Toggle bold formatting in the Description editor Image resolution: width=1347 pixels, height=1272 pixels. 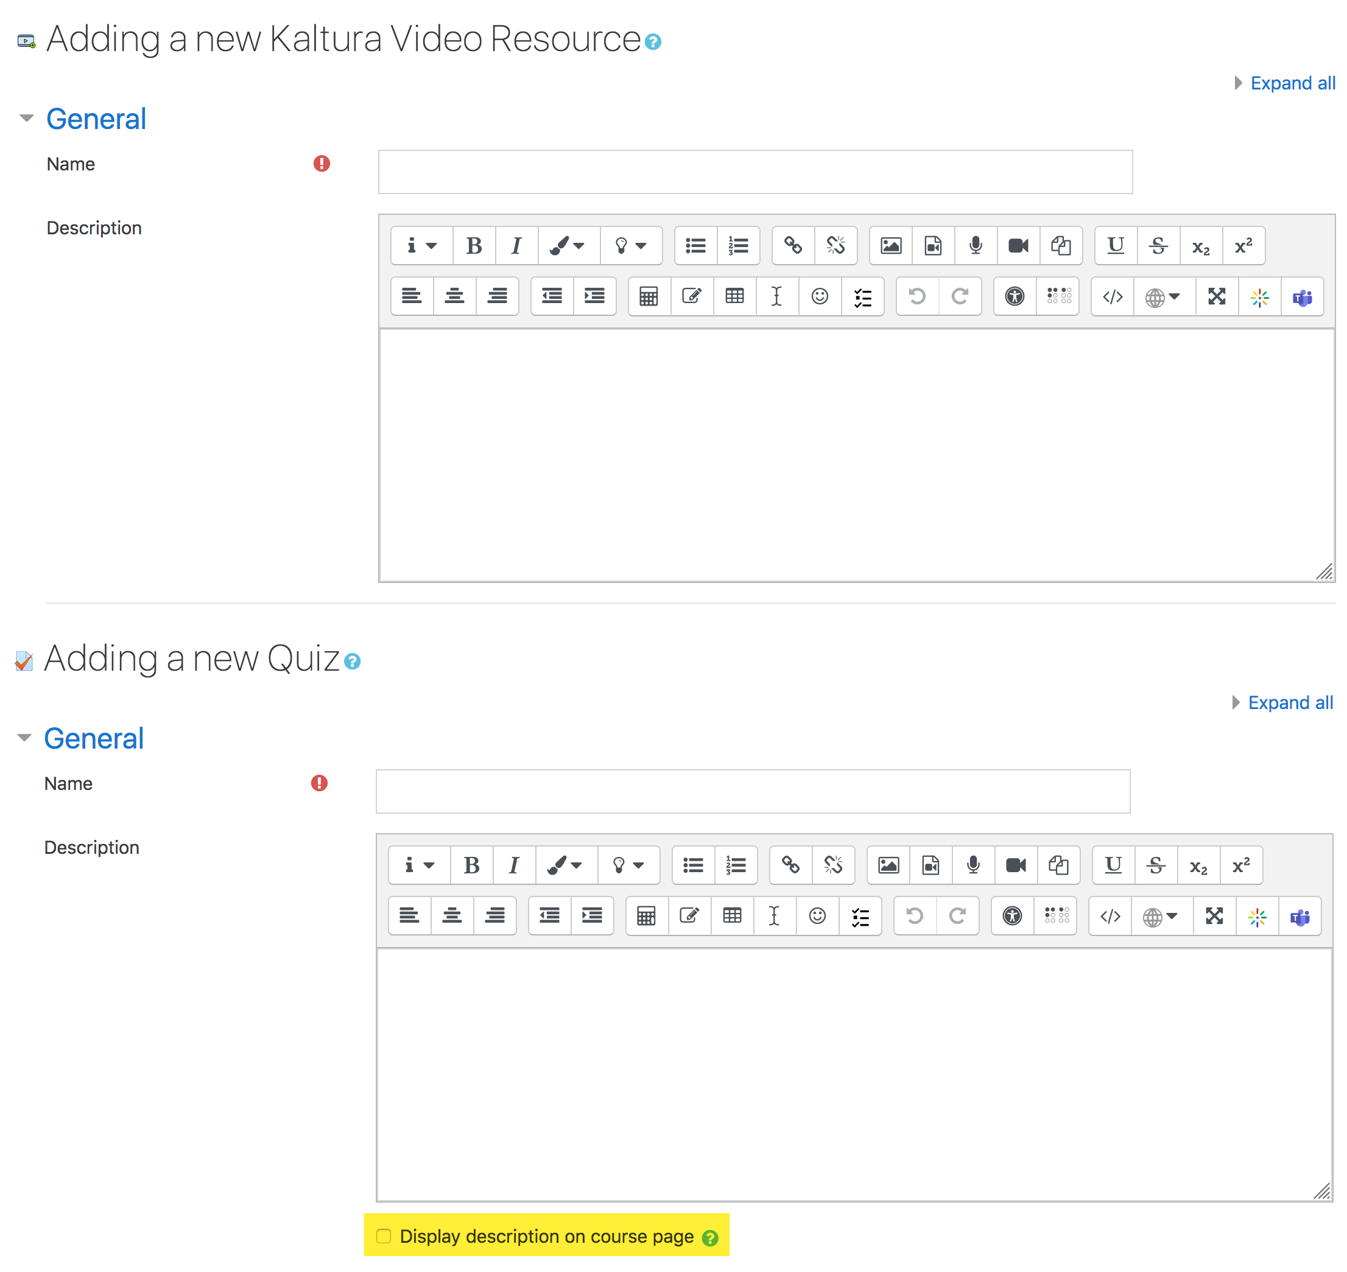coord(474,245)
